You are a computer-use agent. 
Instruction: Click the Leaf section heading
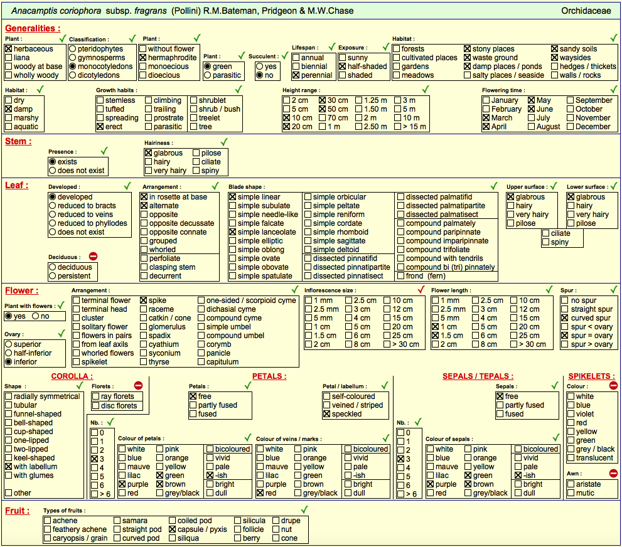pos(17,185)
